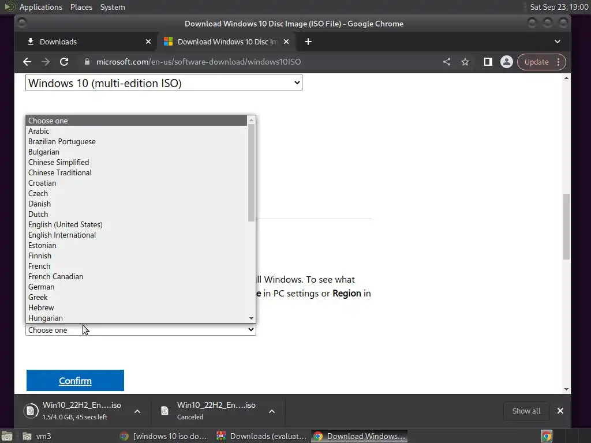
Task: Select Croatian language
Action: click(137, 183)
